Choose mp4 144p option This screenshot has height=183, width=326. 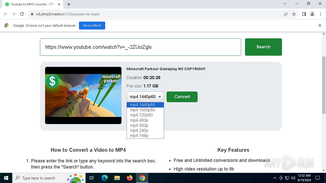(x=145, y=135)
